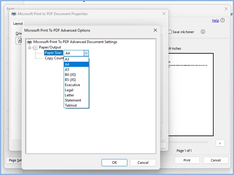Cancel the Print dialog
The height and width of the screenshot is (175, 234).
216,160
